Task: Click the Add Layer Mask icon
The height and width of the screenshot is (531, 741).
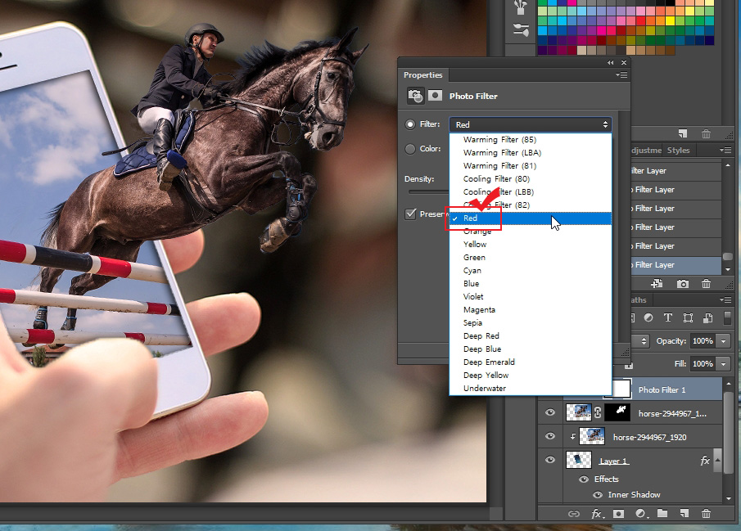Action: [x=618, y=514]
